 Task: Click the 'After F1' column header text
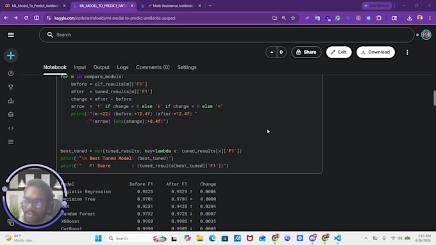tap(176, 184)
